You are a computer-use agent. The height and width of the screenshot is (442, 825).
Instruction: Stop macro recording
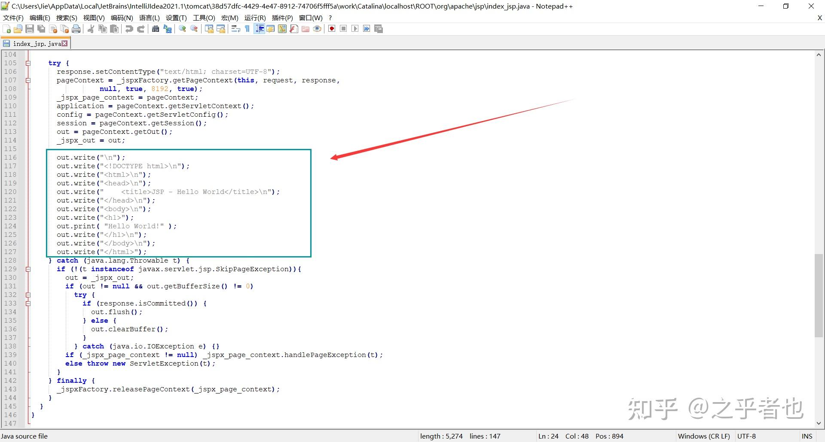[x=343, y=29]
